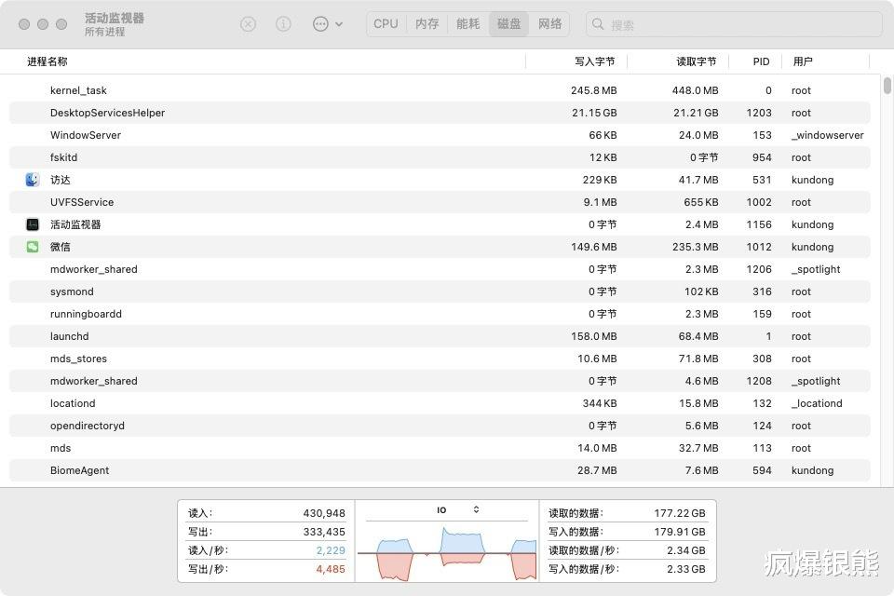Image resolution: width=894 pixels, height=596 pixels.
Task: Click the 写出/秒 value 4,485
Action: click(x=331, y=569)
